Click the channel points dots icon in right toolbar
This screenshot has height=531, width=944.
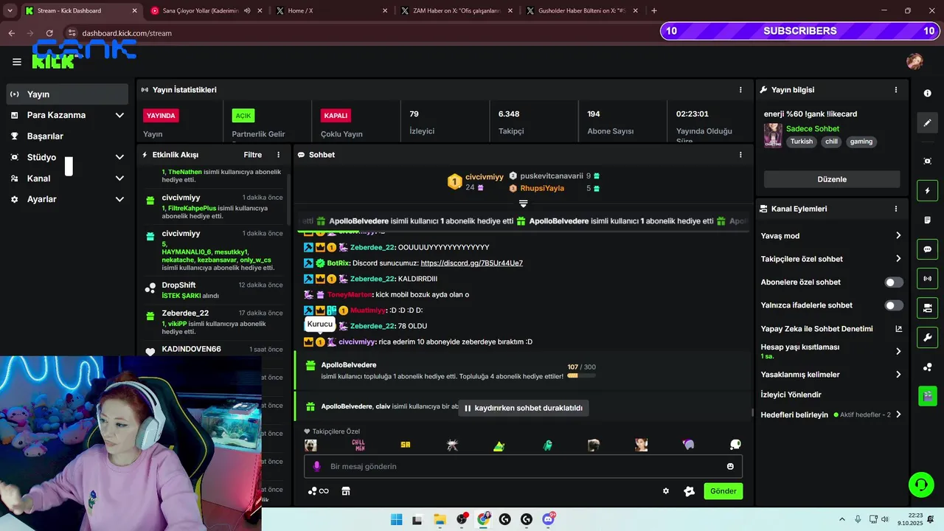(x=928, y=367)
